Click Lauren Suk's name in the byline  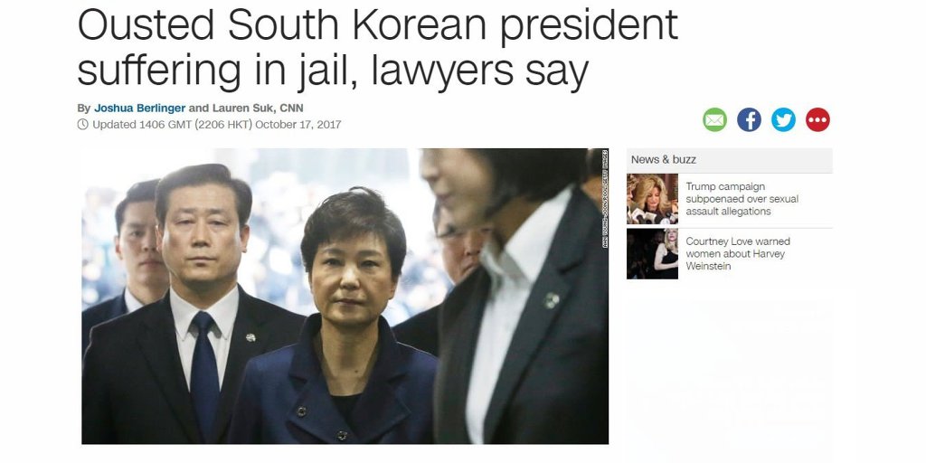tap(242, 109)
